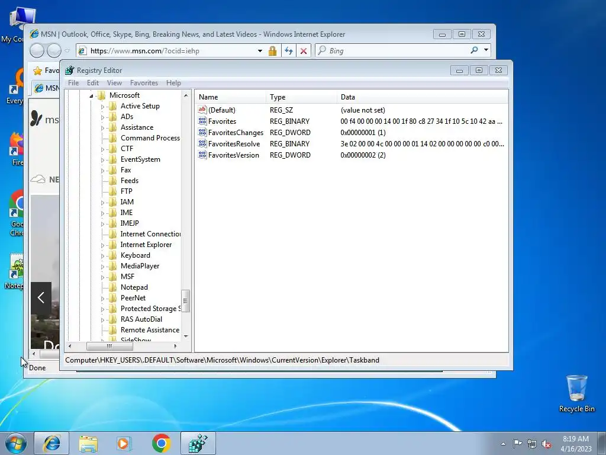Image resolution: width=606 pixels, height=455 pixels.
Task: Click the tree pane scroll up arrow
Action: tap(186, 95)
